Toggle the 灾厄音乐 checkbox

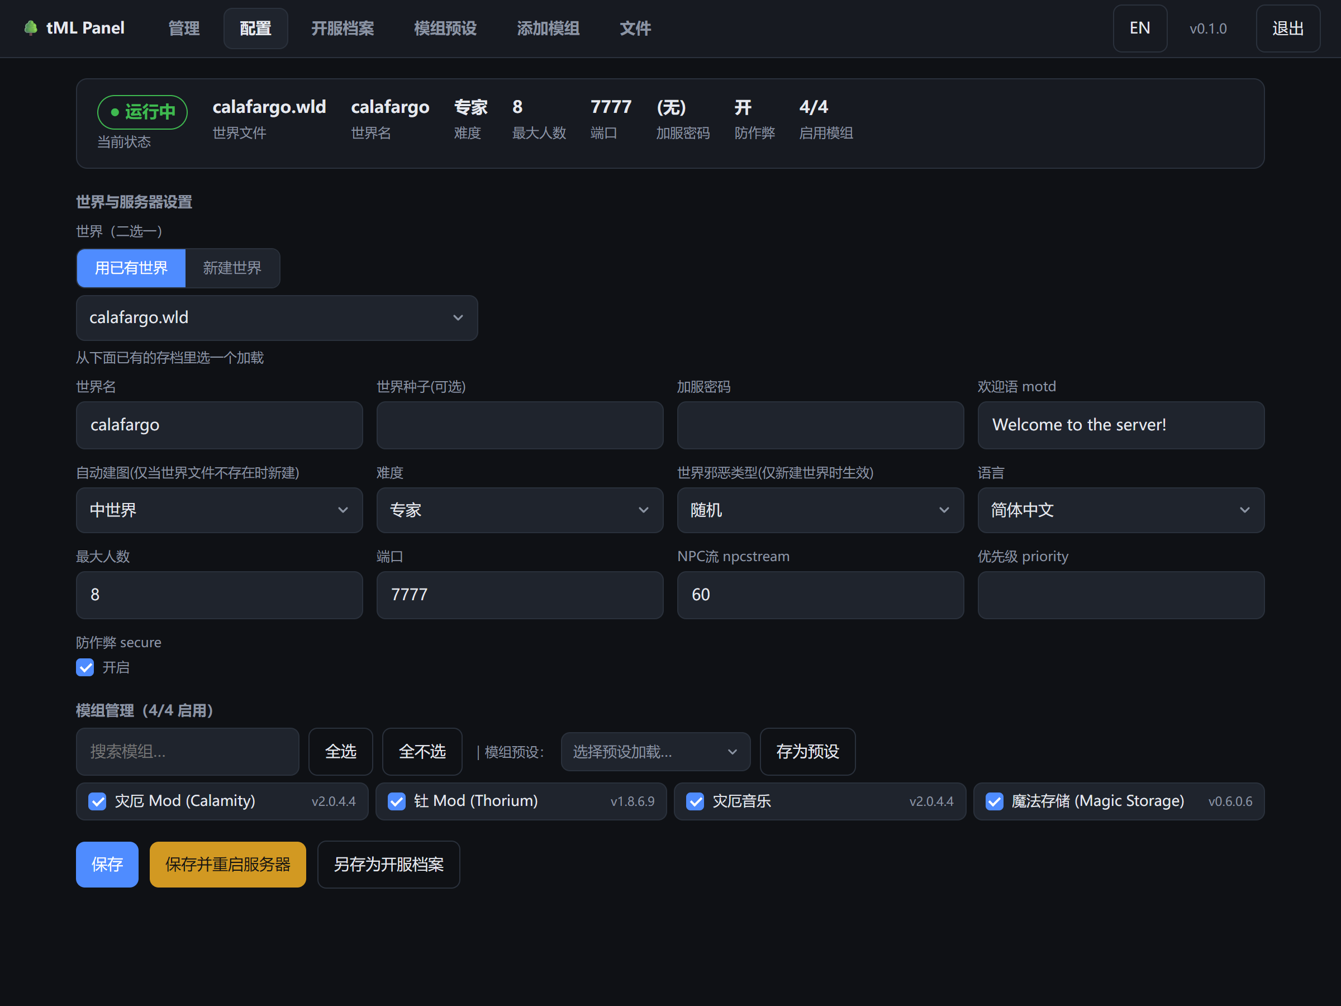point(695,801)
